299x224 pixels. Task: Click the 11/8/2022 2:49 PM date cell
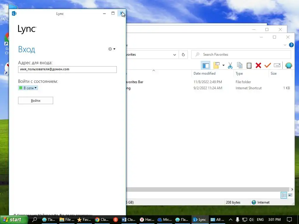coord(208,82)
